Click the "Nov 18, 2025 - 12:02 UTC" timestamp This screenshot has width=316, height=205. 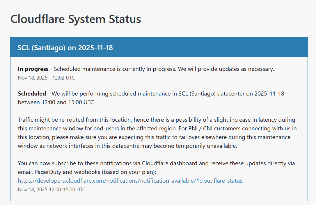(x=47, y=78)
